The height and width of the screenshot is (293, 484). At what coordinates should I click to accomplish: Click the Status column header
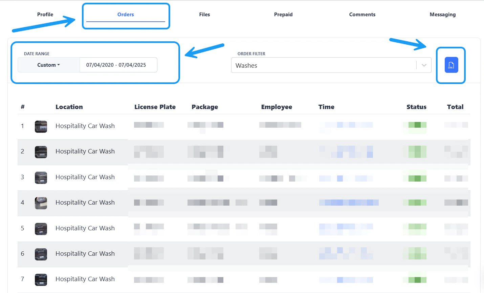point(416,107)
